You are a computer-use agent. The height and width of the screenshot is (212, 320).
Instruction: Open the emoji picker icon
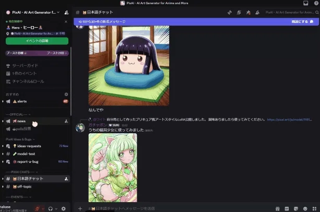point(305,208)
